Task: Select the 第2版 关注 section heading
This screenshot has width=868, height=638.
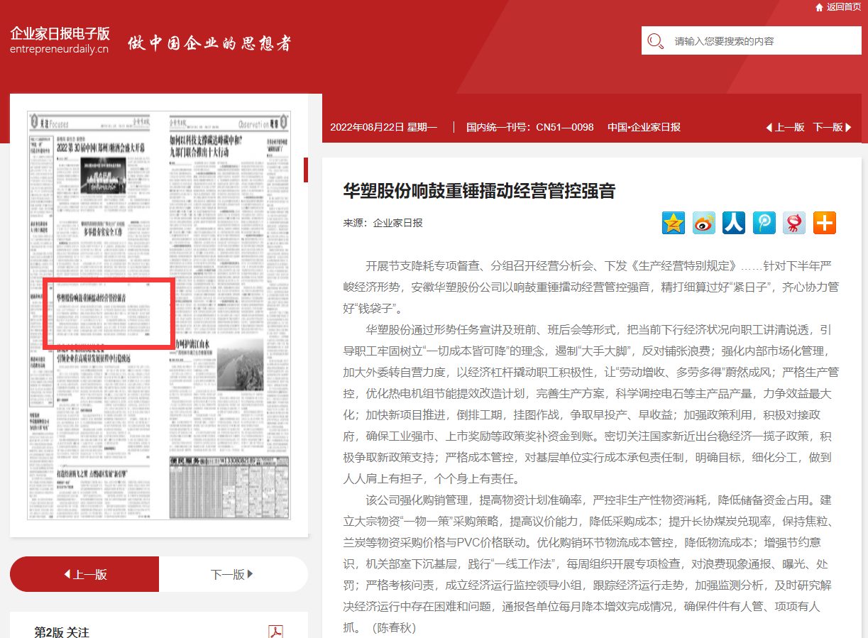Action: (62, 632)
